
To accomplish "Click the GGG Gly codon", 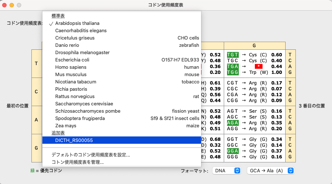I will tap(233, 157).
